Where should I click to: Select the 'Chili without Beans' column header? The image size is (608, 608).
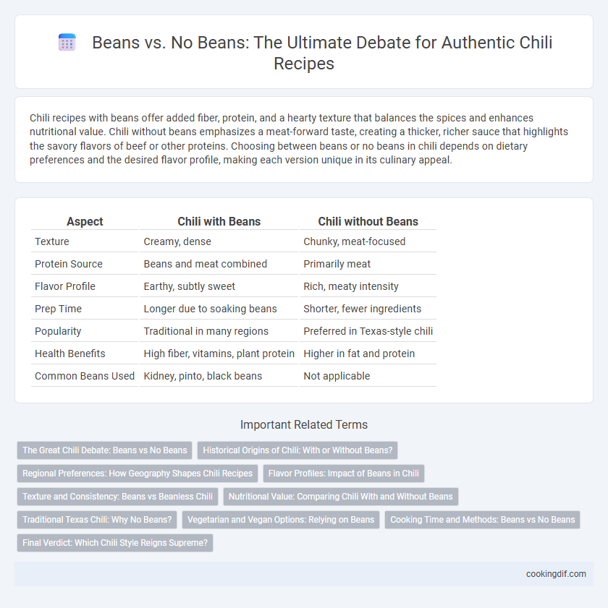(368, 221)
